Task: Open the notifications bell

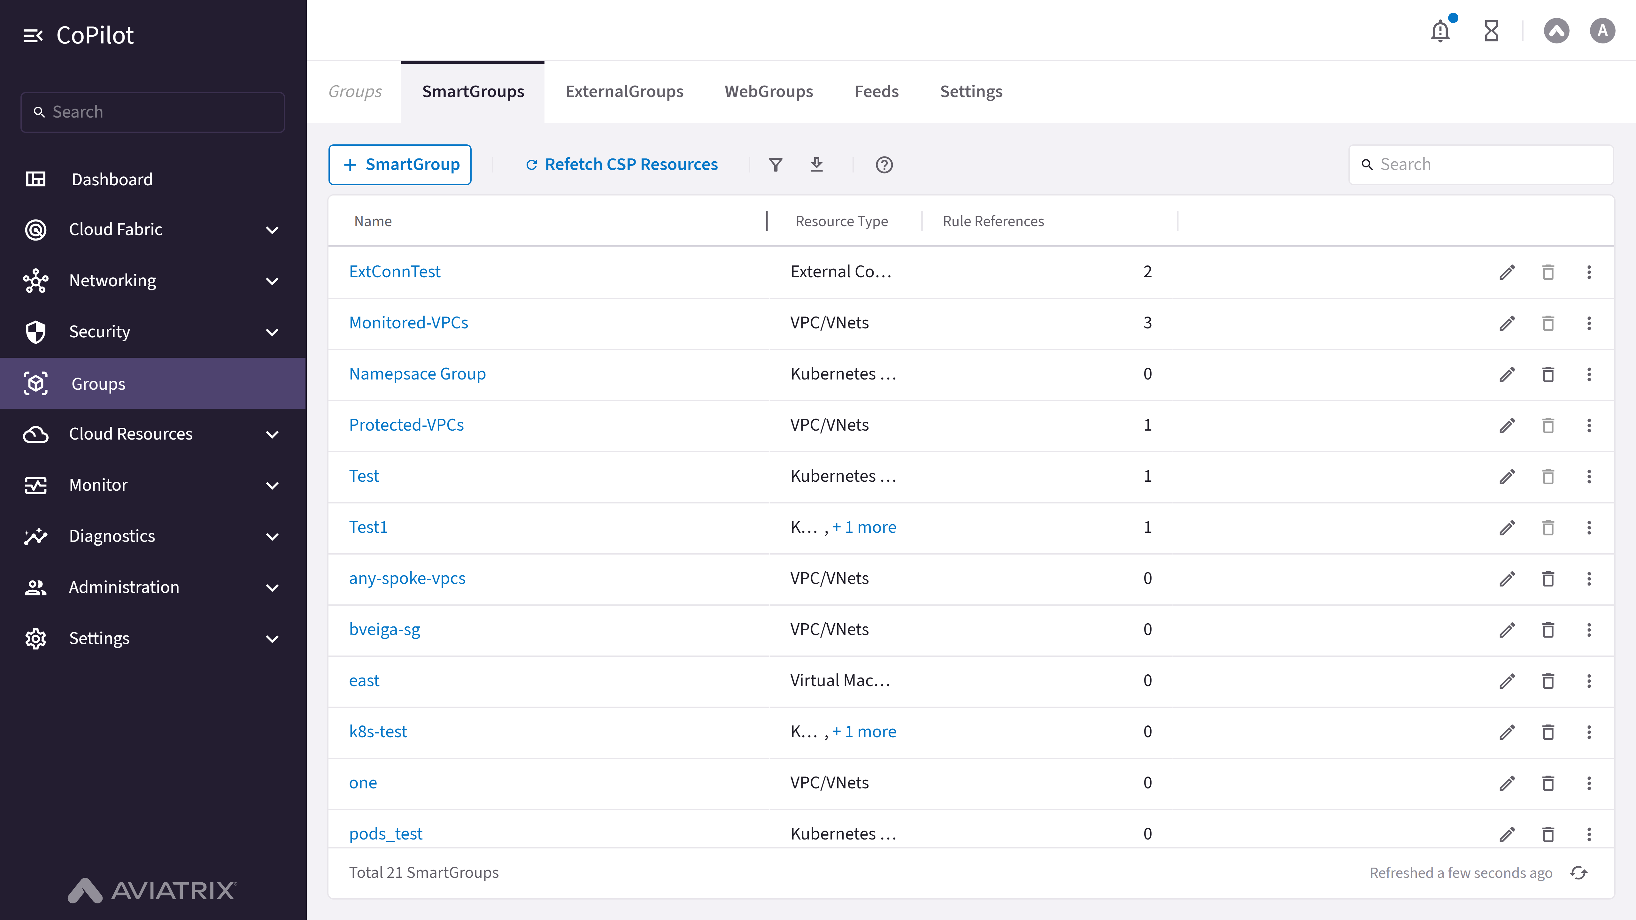Action: tap(1440, 30)
